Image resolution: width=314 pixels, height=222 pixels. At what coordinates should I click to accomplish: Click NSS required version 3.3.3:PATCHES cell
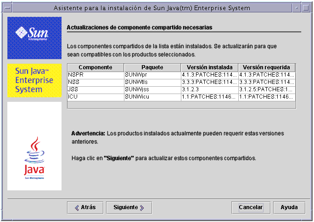click(x=267, y=83)
